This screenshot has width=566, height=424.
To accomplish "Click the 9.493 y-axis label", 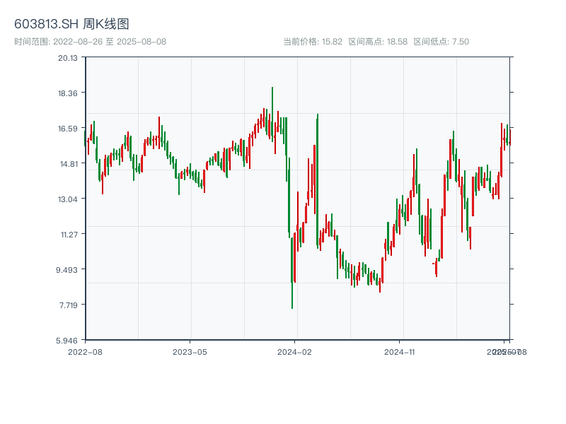I will point(68,270).
